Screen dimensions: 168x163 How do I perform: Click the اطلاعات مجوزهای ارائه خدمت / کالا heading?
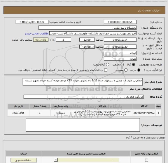click(146, 138)
